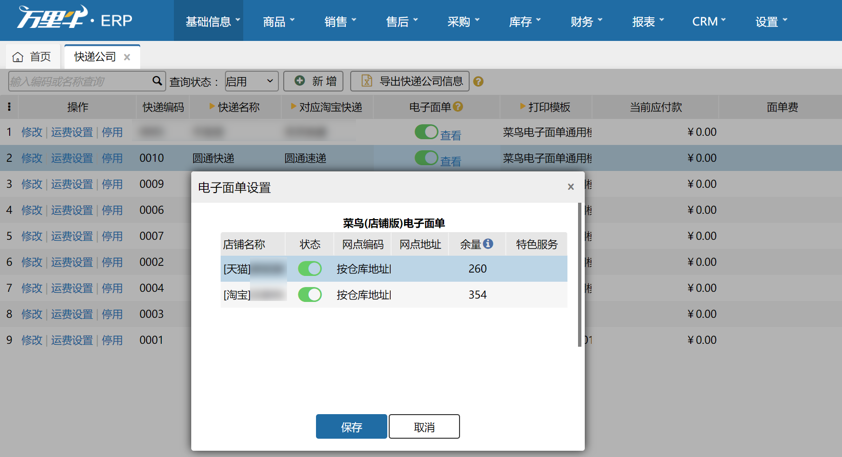Click the 余量 info icon
Viewport: 842px width, 457px height.
[488, 244]
